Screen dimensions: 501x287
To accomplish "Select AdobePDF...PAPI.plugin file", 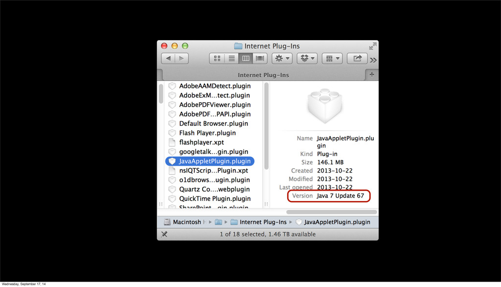I will point(214,114).
